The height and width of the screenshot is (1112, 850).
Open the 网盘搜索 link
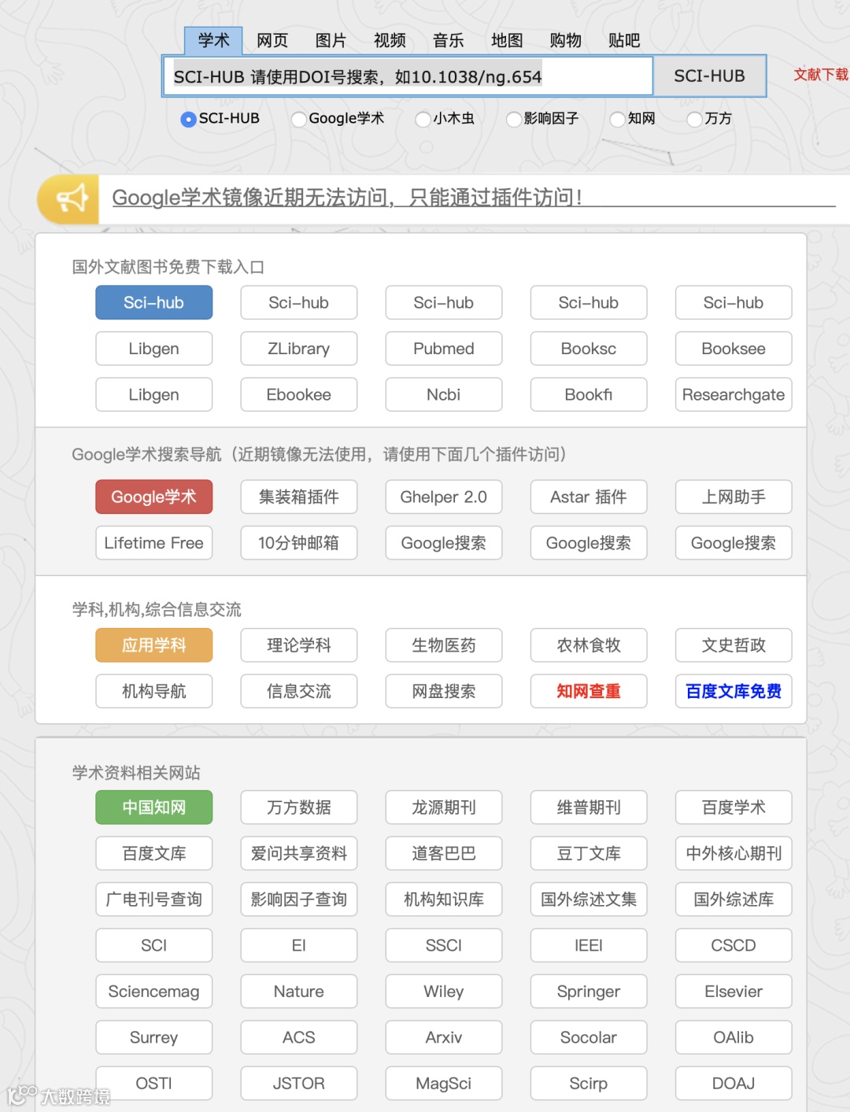click(444, 691)
